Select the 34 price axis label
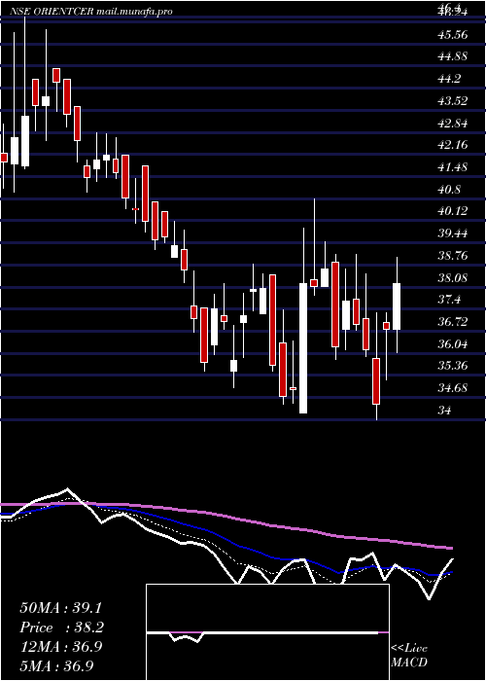This screenshot has height=681, width=486. (x=445, y=410)
